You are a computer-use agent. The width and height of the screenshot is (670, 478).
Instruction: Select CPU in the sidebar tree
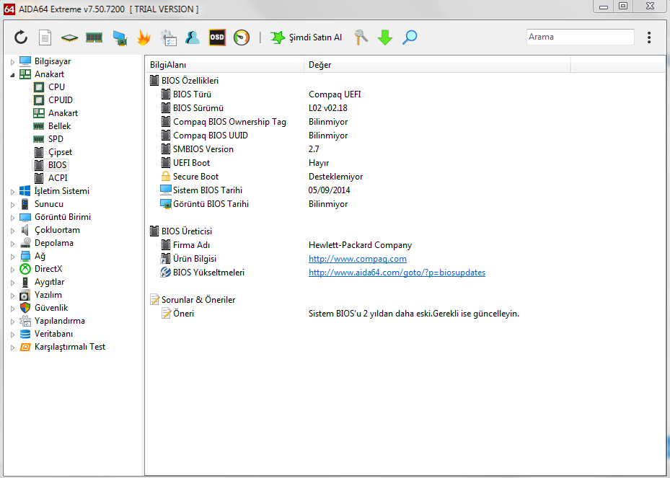tap(56, 87)
